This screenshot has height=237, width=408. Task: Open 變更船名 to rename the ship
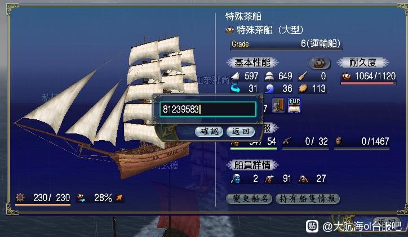pos(249,199)
